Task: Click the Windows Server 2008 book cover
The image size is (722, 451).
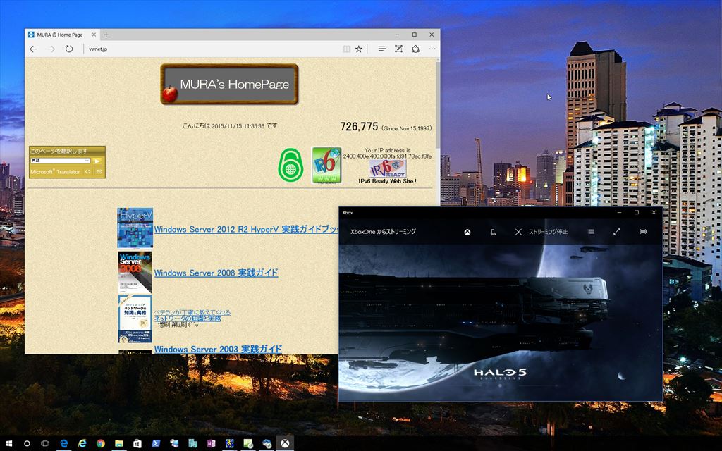Action: coord(135,273)
